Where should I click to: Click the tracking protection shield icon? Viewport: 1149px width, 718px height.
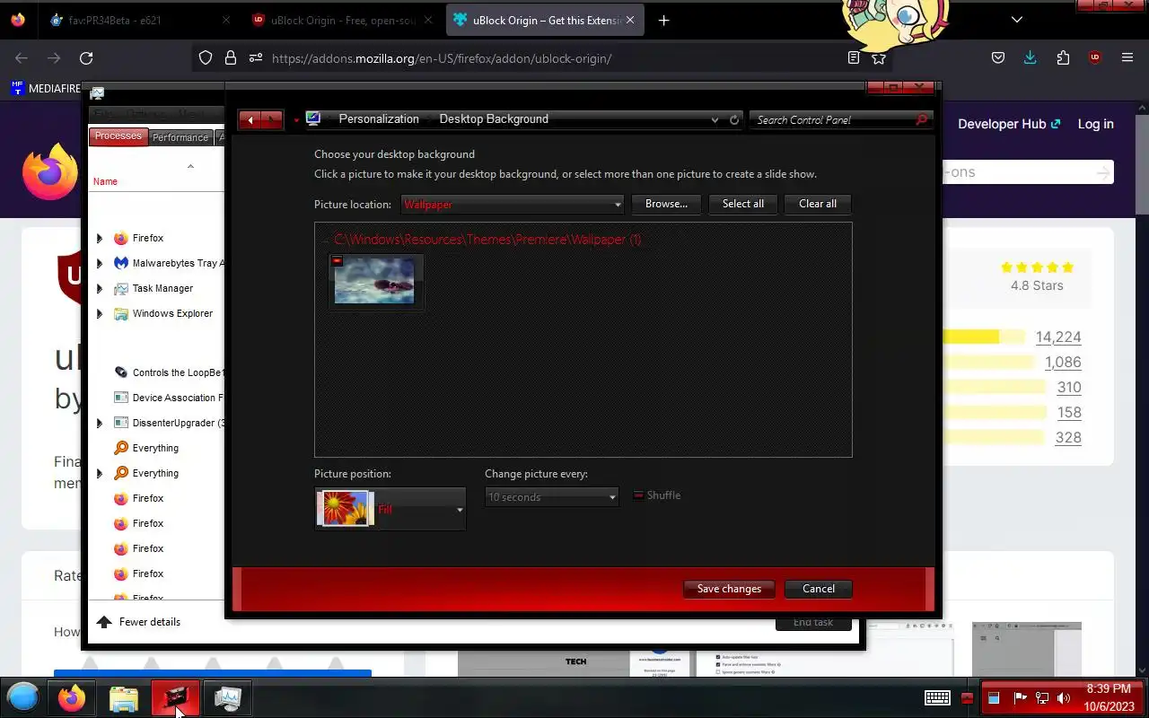206,58
